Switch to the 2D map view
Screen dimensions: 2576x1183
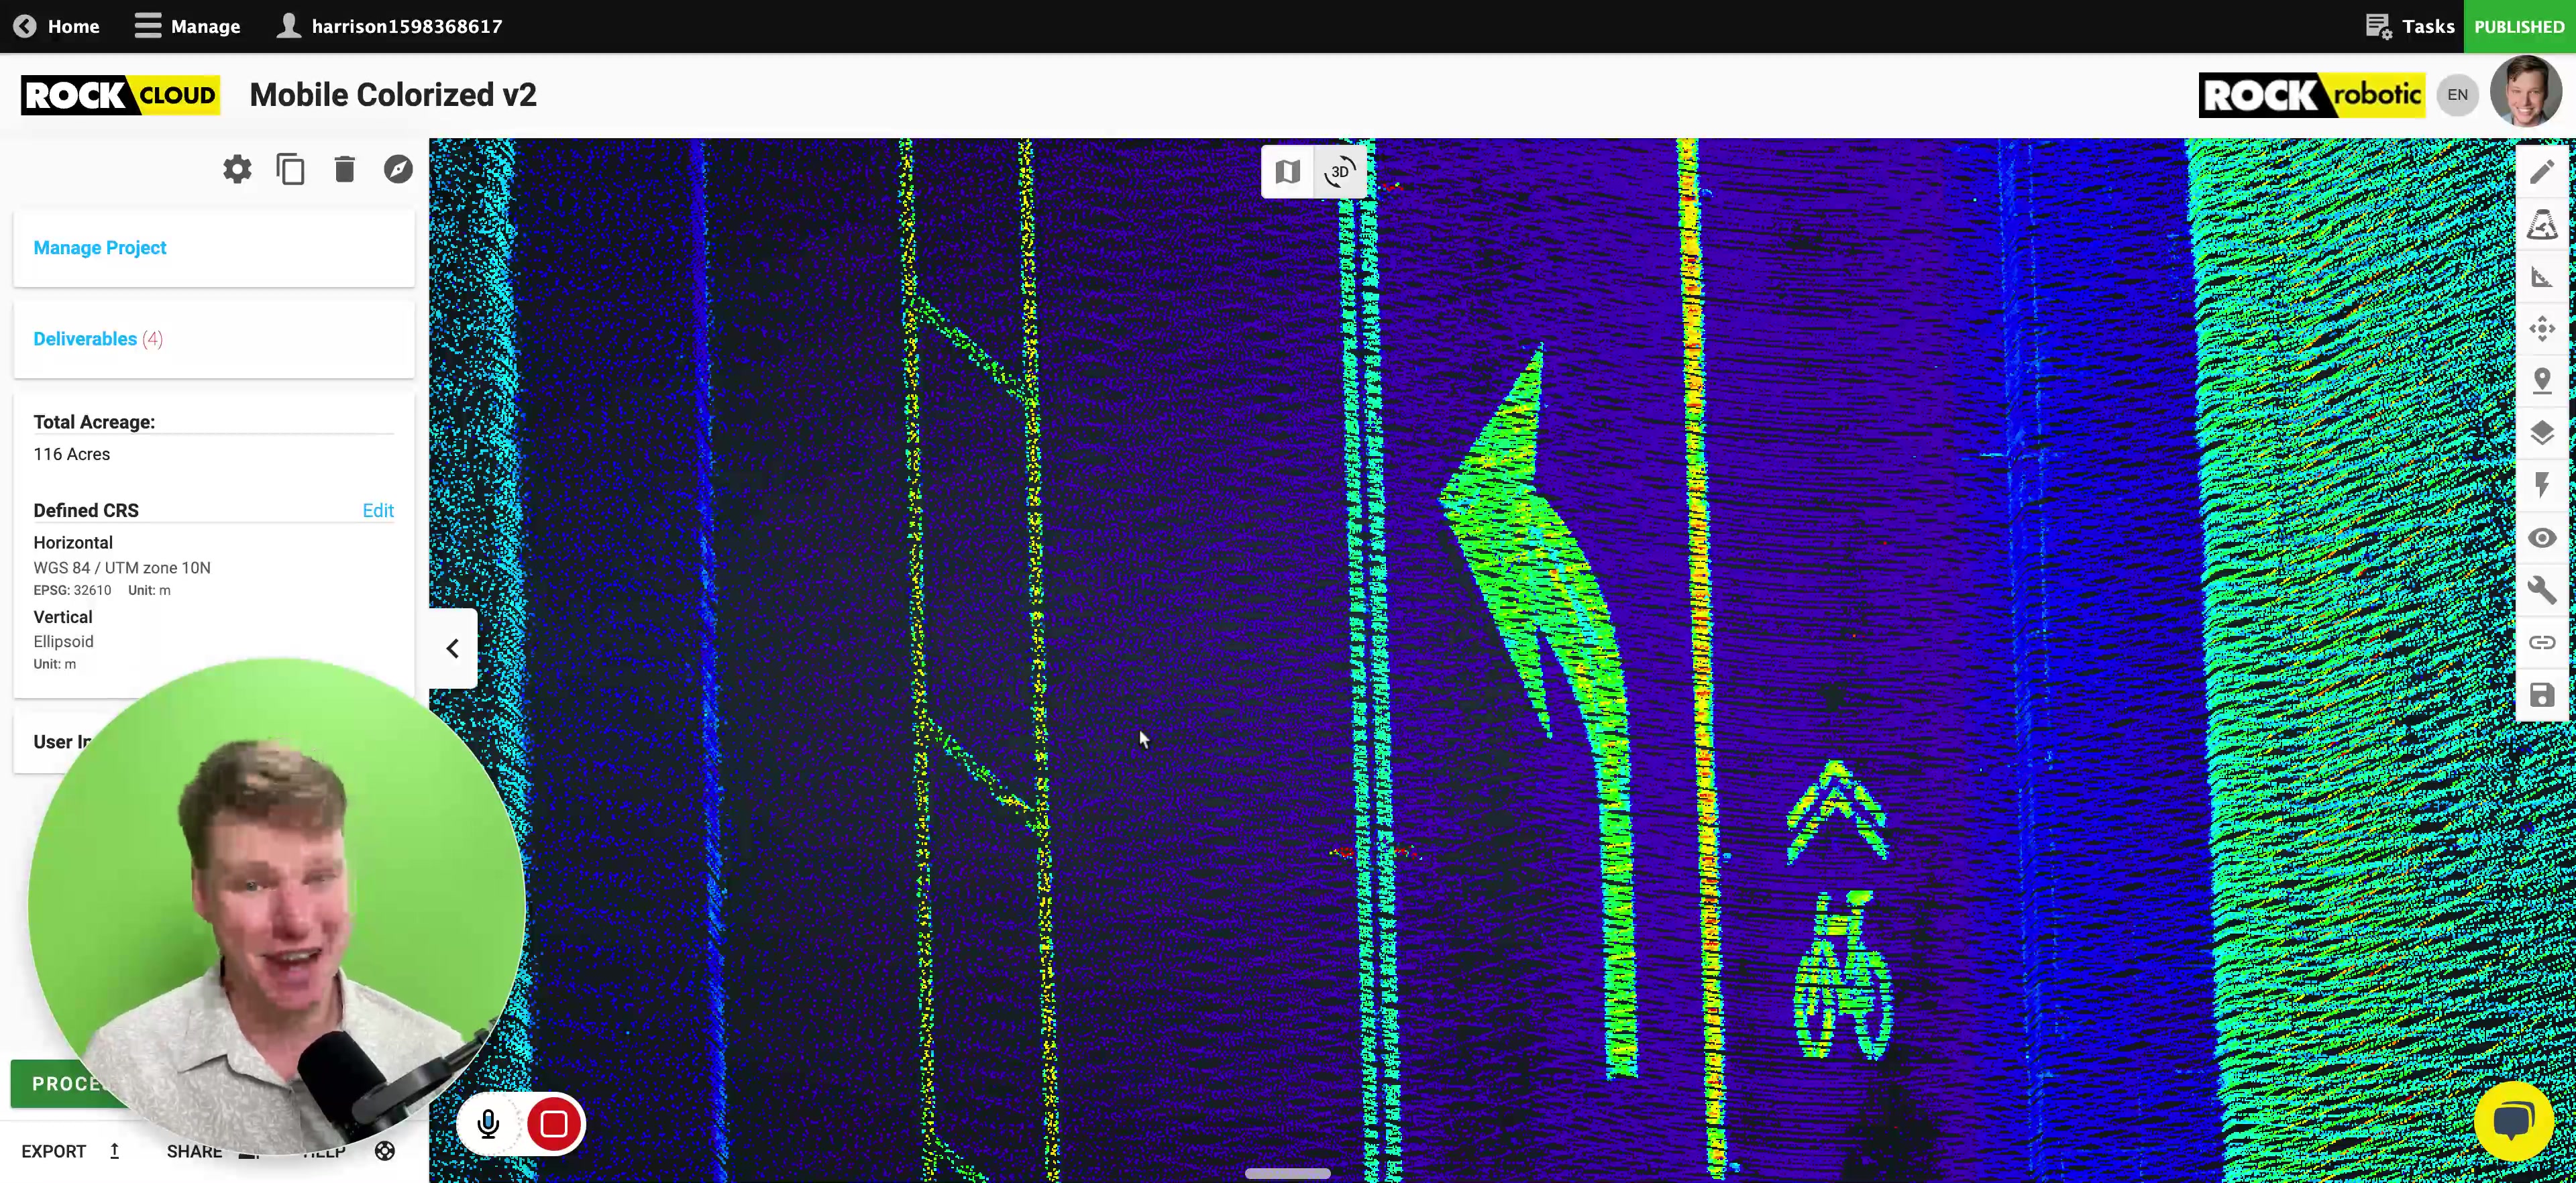click(1287, 172)
